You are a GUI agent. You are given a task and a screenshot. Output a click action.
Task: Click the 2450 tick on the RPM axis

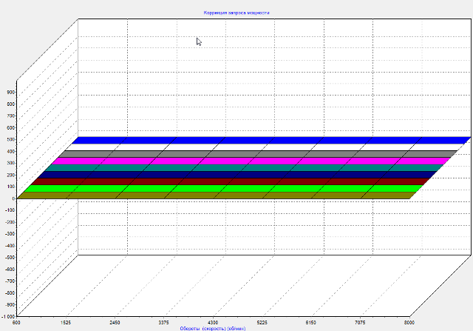[114, 323]
